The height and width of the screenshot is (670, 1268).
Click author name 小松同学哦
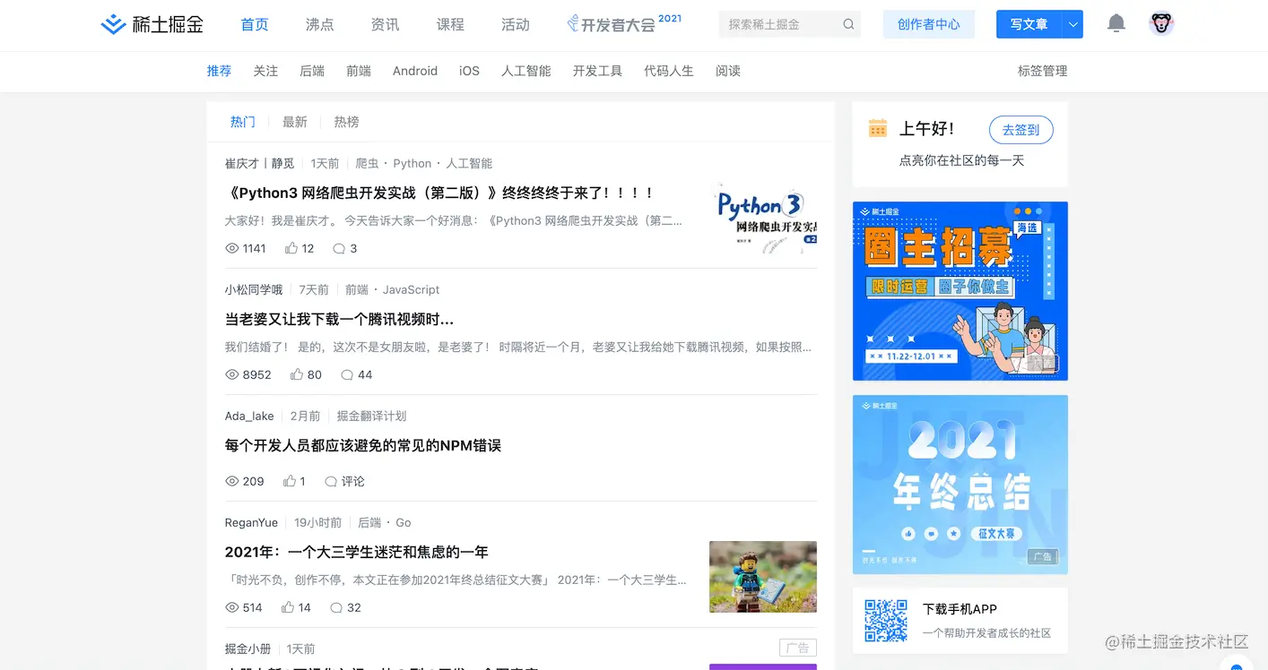[254, 289]
